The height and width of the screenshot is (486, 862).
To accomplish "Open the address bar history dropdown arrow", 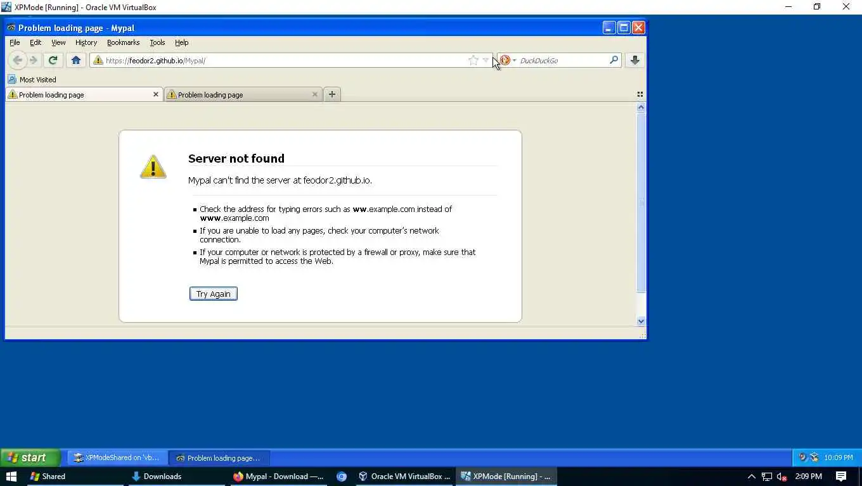I will click(x=486, y=60).
